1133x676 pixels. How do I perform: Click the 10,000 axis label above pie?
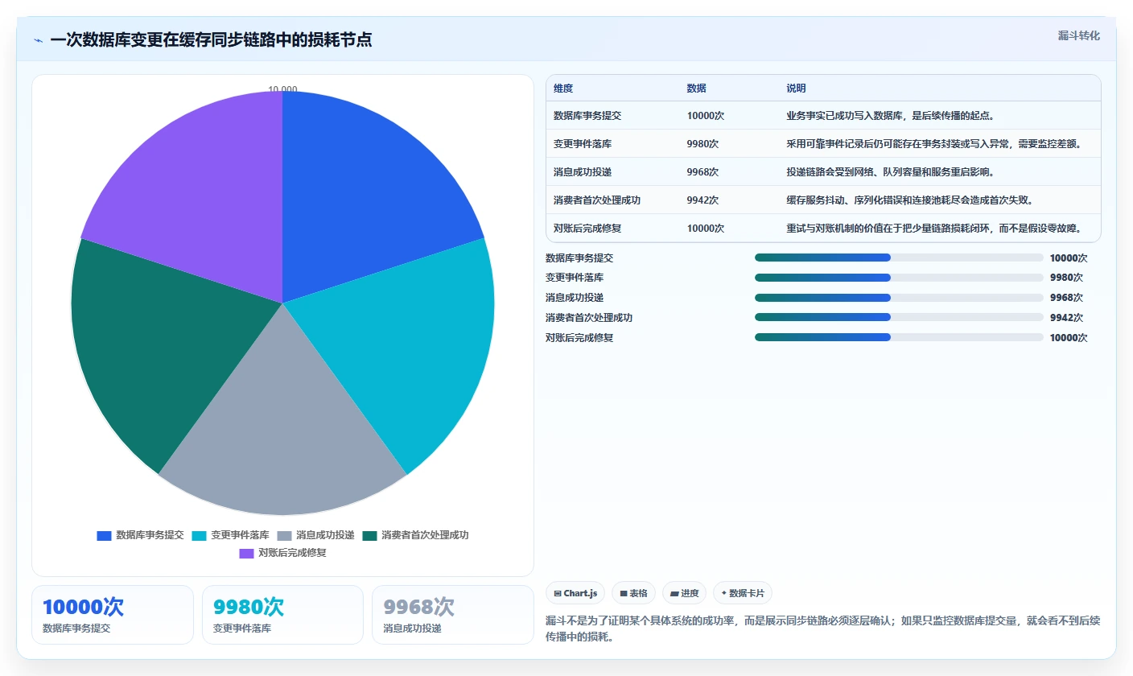282,89
